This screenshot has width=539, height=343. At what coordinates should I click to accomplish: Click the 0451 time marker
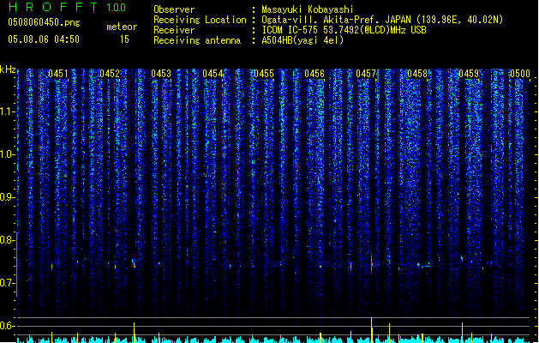pos(58,74)
